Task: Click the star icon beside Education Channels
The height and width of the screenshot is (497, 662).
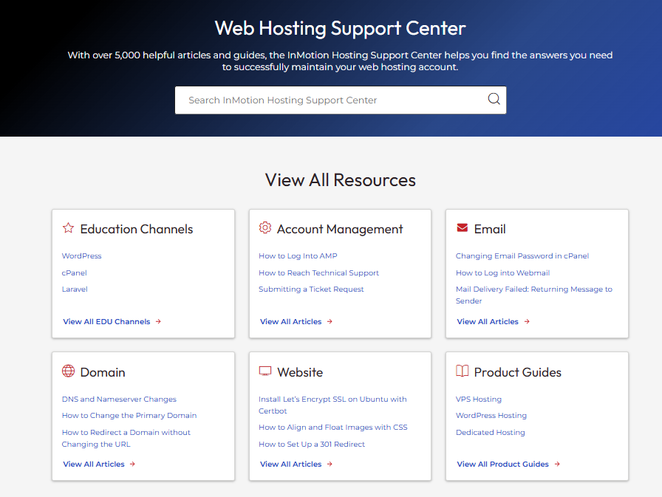Action: pos(68,228)
